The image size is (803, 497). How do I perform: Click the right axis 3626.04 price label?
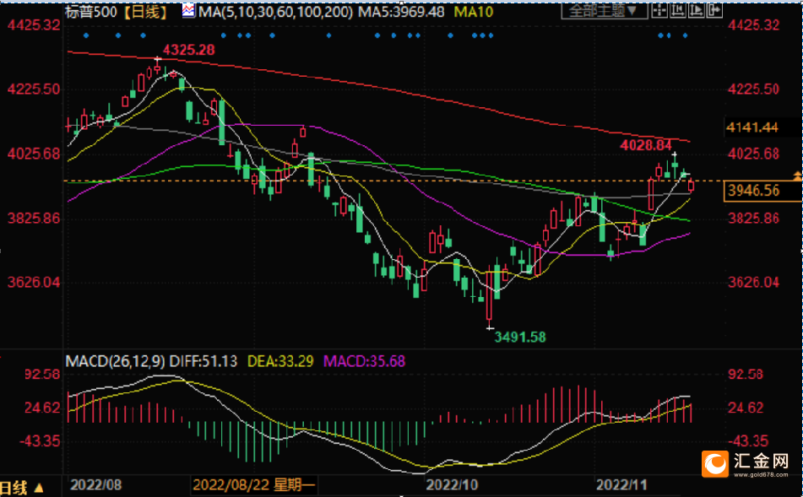click(753, 282)
